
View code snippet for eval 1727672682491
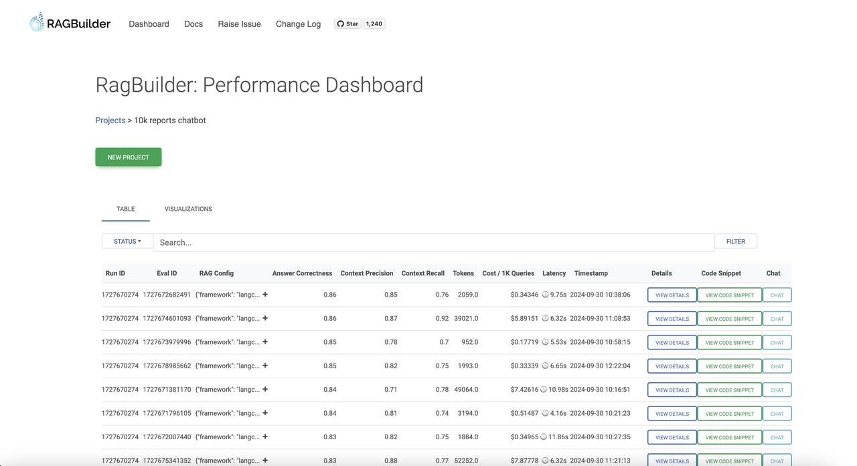[x=730, y=295]
